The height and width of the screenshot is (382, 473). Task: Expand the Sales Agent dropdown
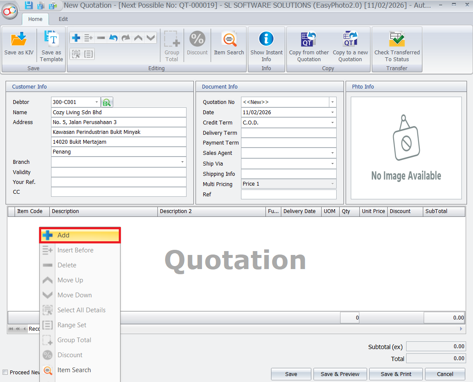332,153
